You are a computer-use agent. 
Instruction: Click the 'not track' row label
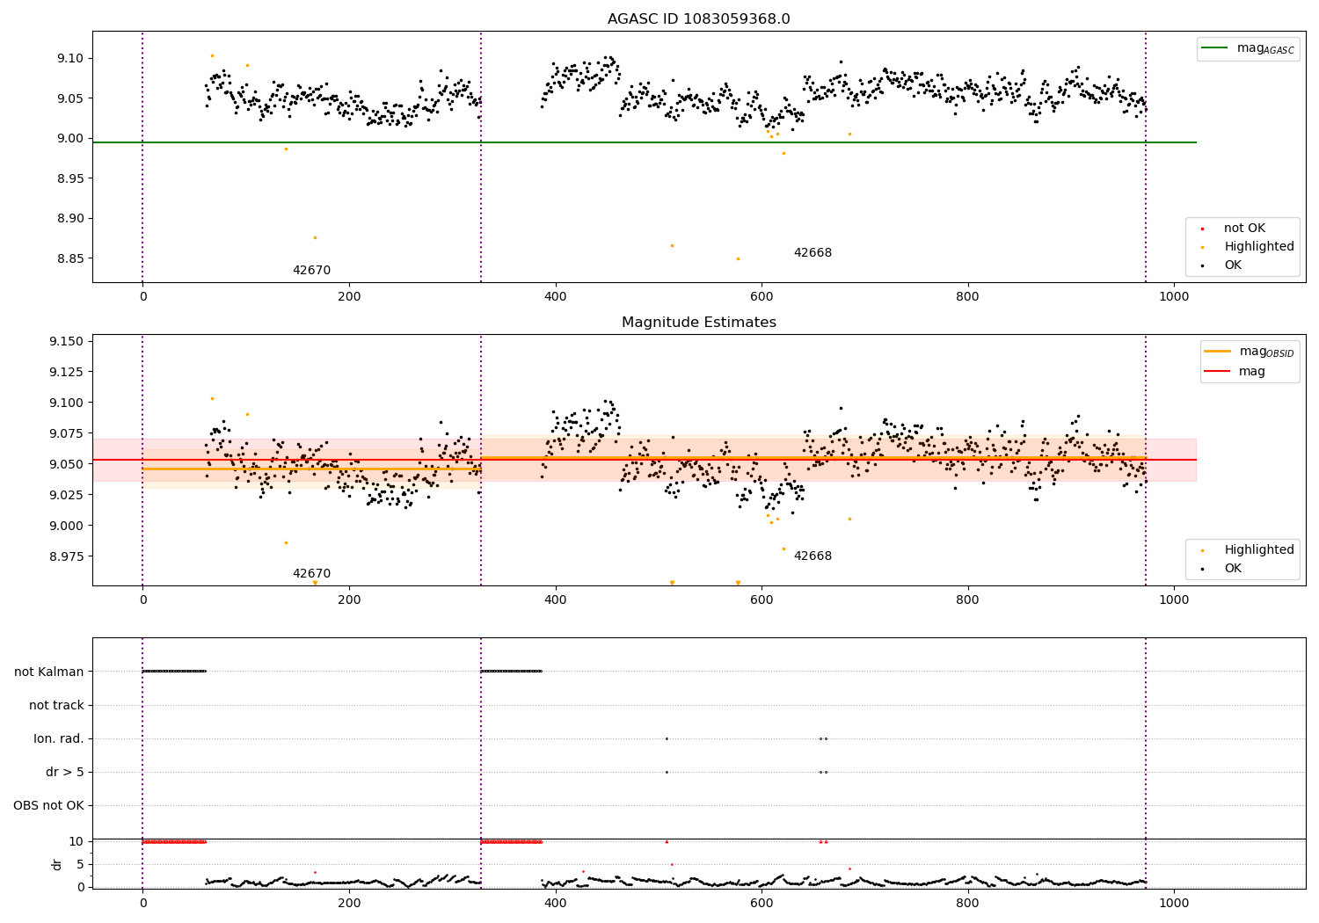(x=56, y=705)
